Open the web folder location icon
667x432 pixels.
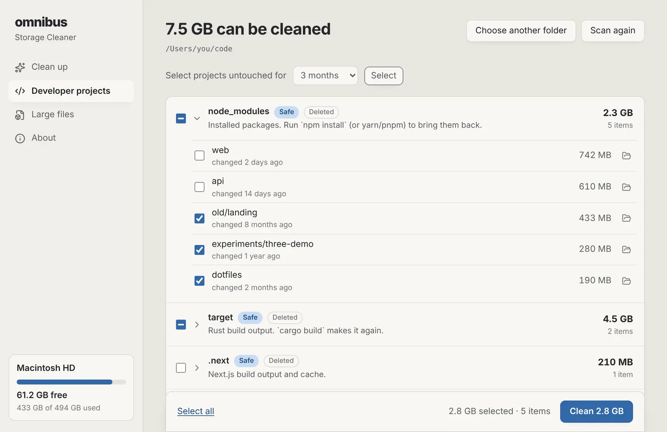(x=626, y=156)
